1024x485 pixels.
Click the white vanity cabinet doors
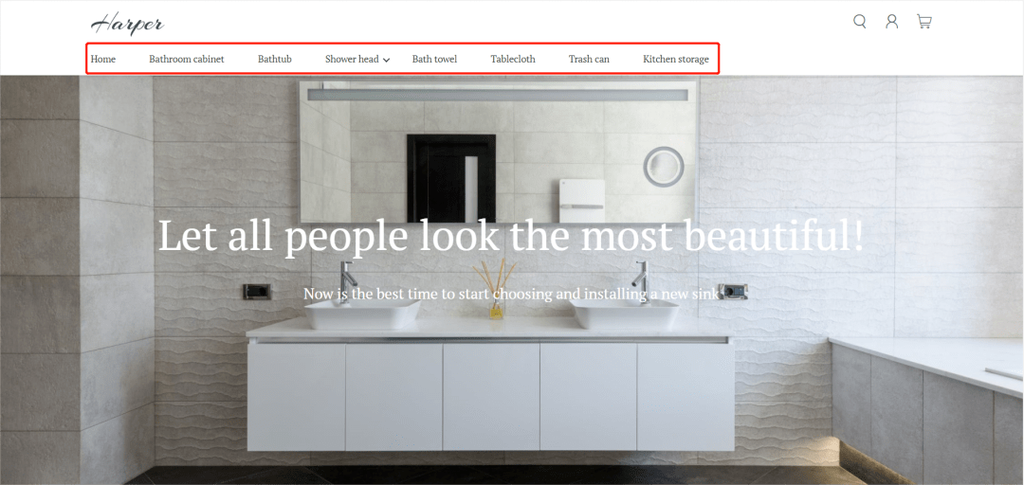pyautogui.click(x=490, y=397)
